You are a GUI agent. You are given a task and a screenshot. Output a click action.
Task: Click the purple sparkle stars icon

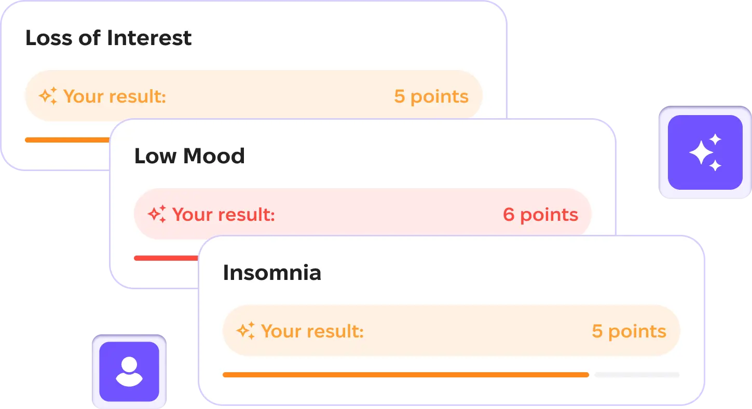(705, 152)
